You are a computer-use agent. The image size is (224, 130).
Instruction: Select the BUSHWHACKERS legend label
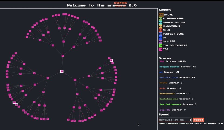pos(173,19)
